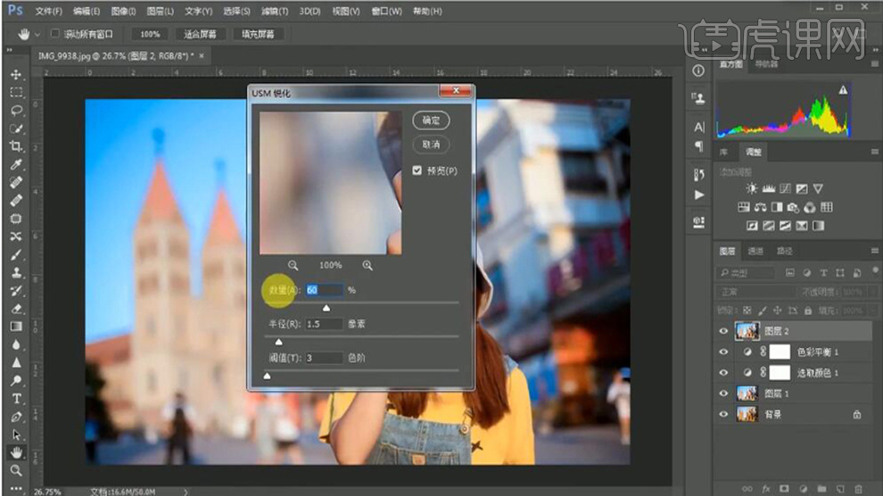883x496 pixels.
Task: Select the Horizontal Type tool
Action: [x=16, y=399]
